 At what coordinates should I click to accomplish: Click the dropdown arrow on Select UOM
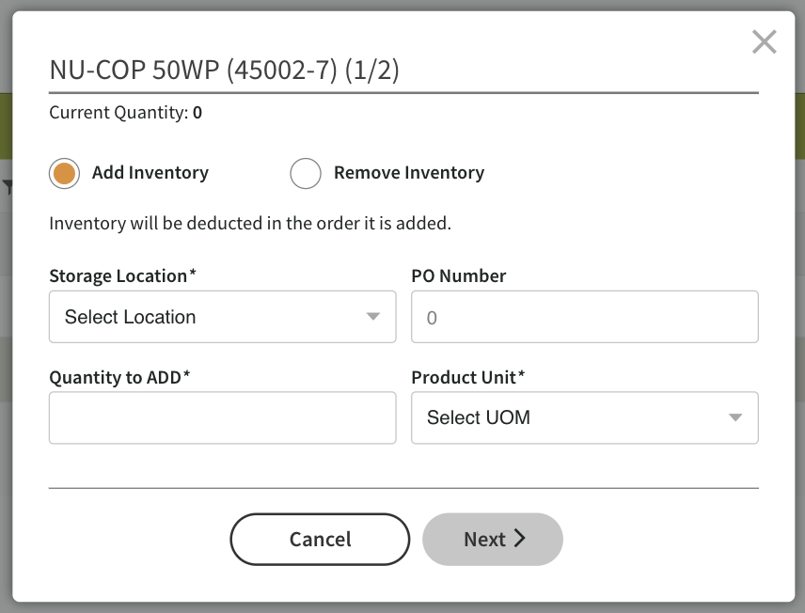click(736, 417)
